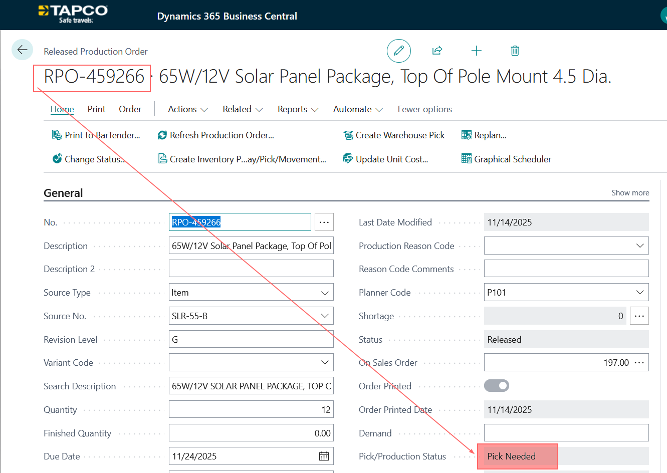Open the Actions menu
667x473 pixels.
(188, 109)
